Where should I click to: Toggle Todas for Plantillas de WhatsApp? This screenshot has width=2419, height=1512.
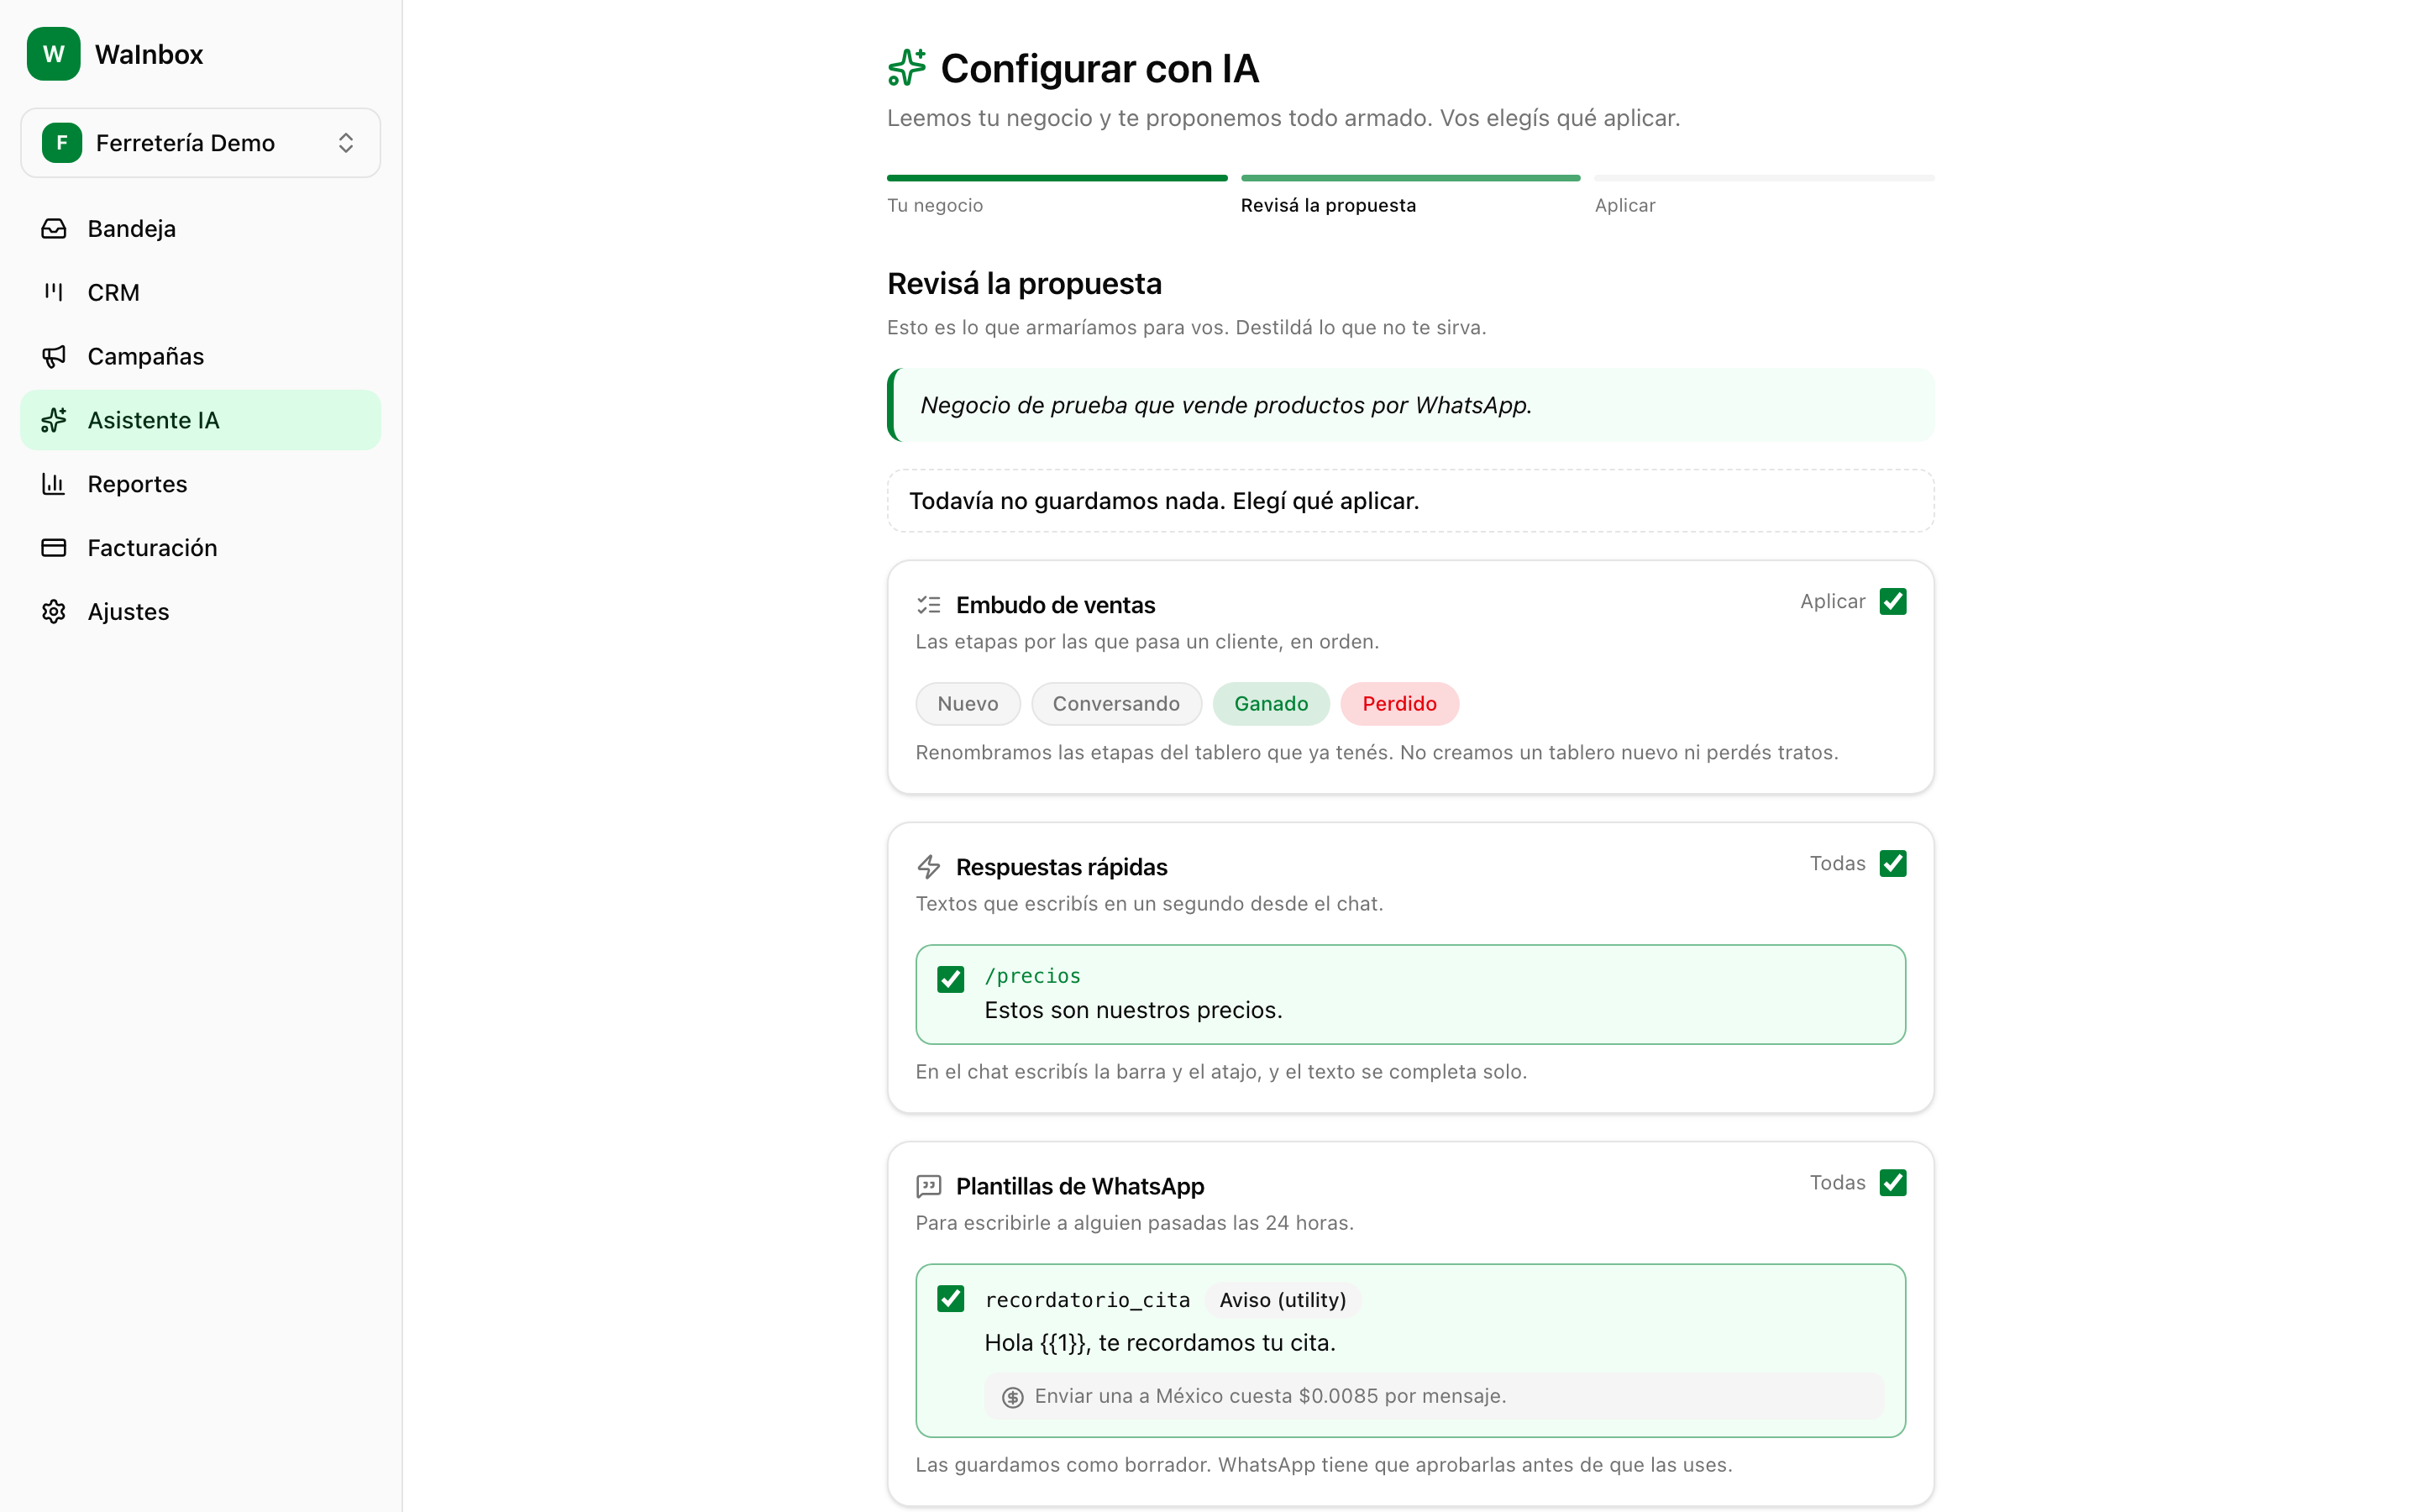[x=1892, y=1182]
